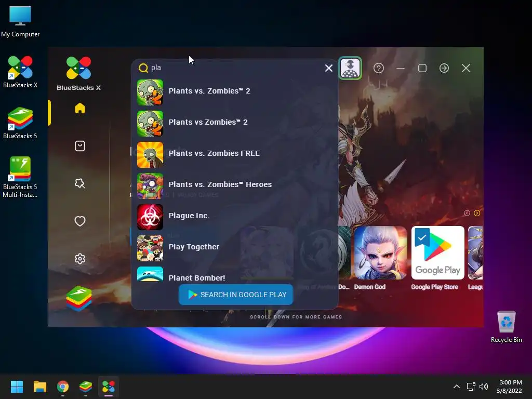Open the Google Play Store tile
The width and height of the screenshot is (532, 399).
pos(437,253)
